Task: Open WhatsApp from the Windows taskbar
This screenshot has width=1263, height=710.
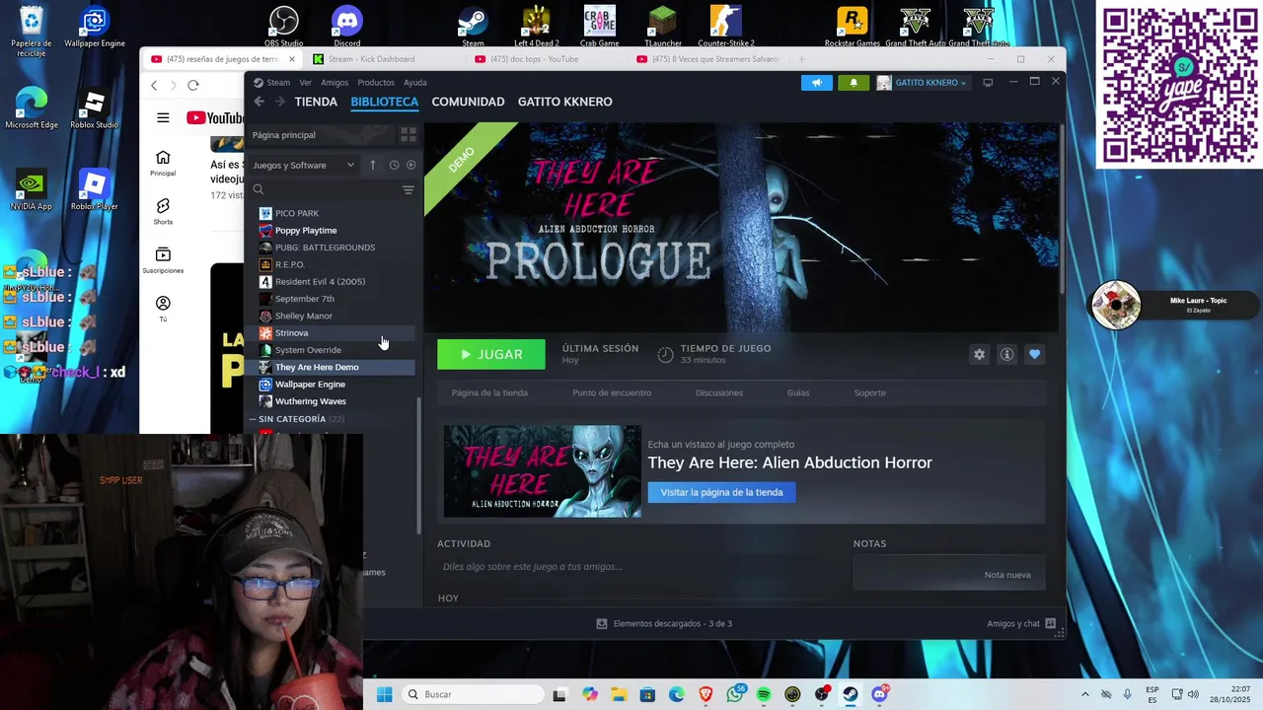Action: [735, 694]
